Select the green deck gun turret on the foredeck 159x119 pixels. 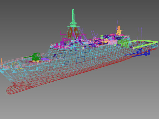click(36, 57)
